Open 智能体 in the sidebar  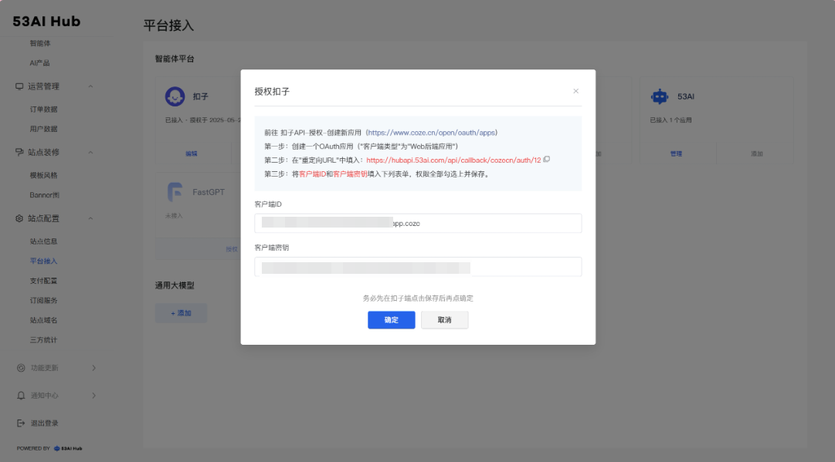pyautogui.click(x=40, y=43)
